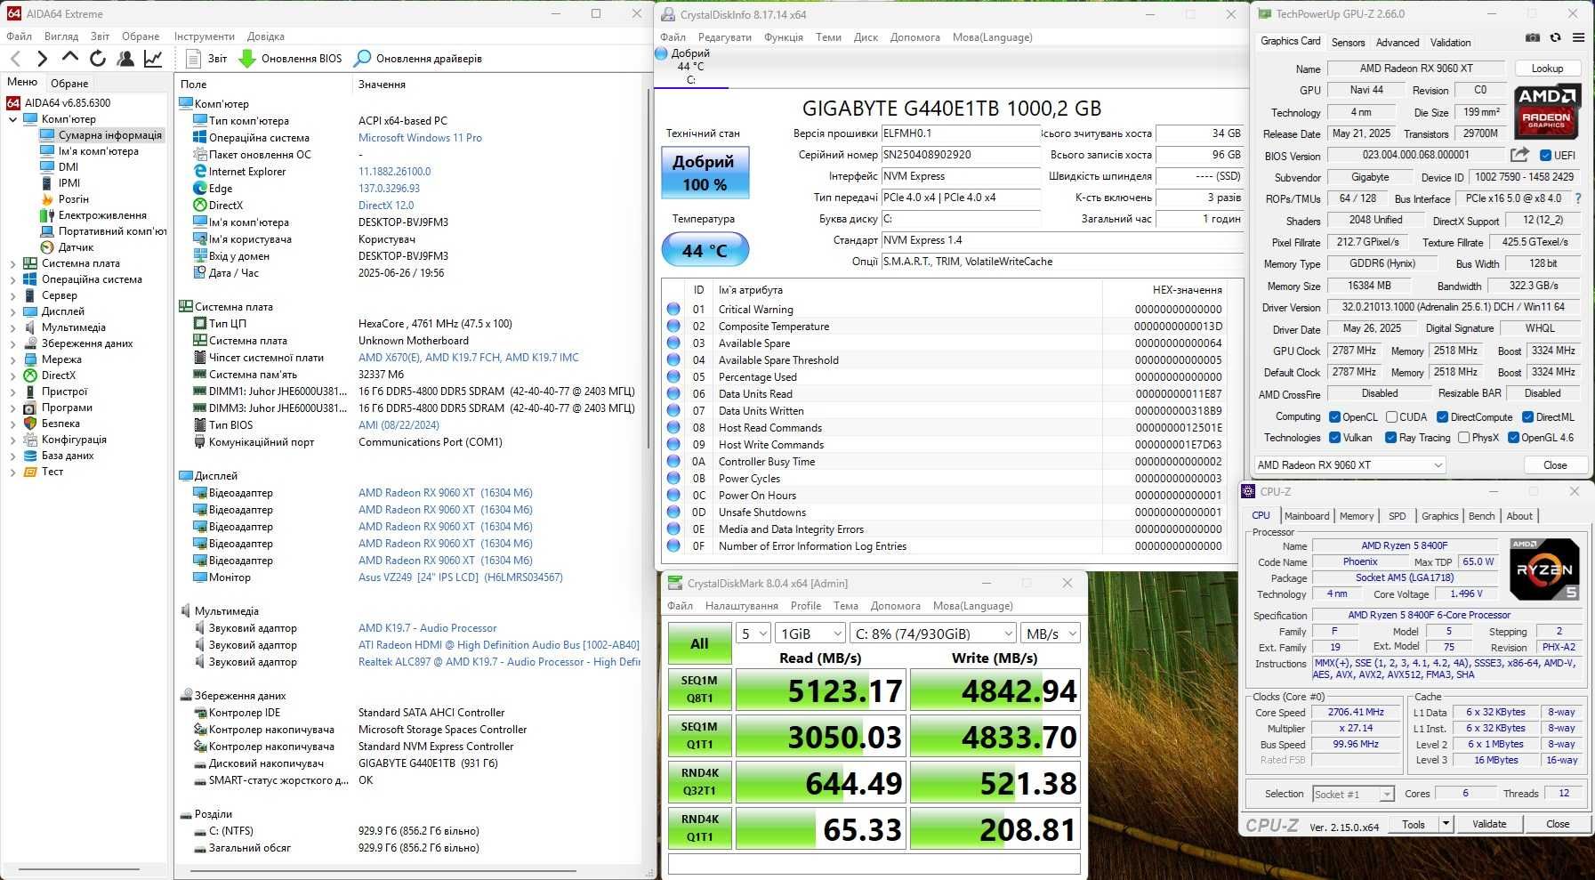Screen dimensions: 1595x880
Task: Run all benchmarks with All button
Action: click(700, 643)
